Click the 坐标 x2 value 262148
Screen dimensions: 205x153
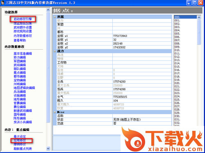tap(118, 43)
